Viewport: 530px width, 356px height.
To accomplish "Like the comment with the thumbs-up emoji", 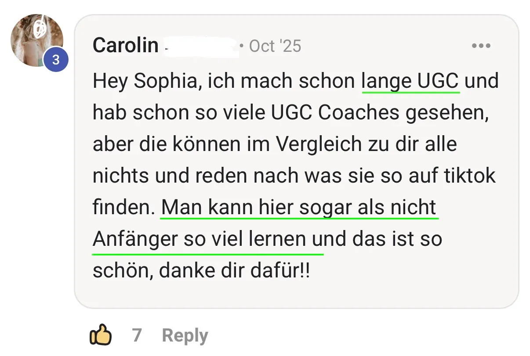I will tap(100, 334).
